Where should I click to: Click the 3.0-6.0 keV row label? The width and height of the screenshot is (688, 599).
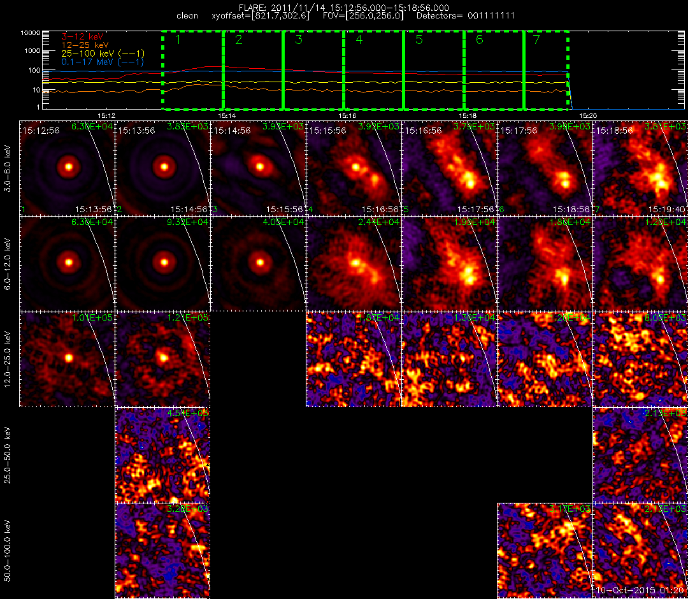pos(8,168)
